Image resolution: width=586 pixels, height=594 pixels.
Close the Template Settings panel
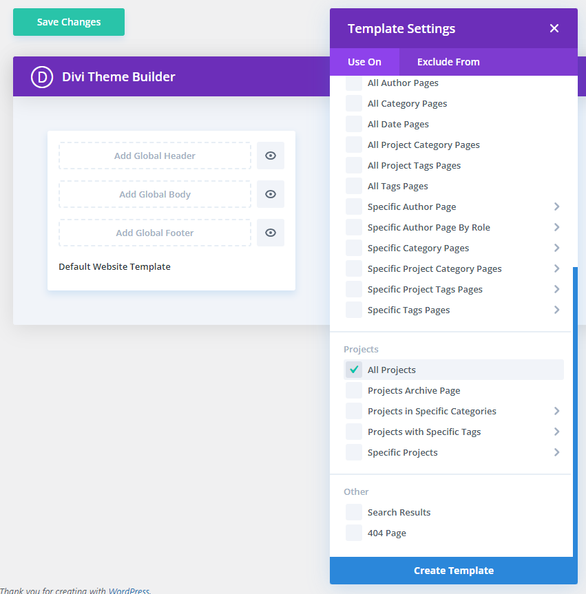[554, 28]
